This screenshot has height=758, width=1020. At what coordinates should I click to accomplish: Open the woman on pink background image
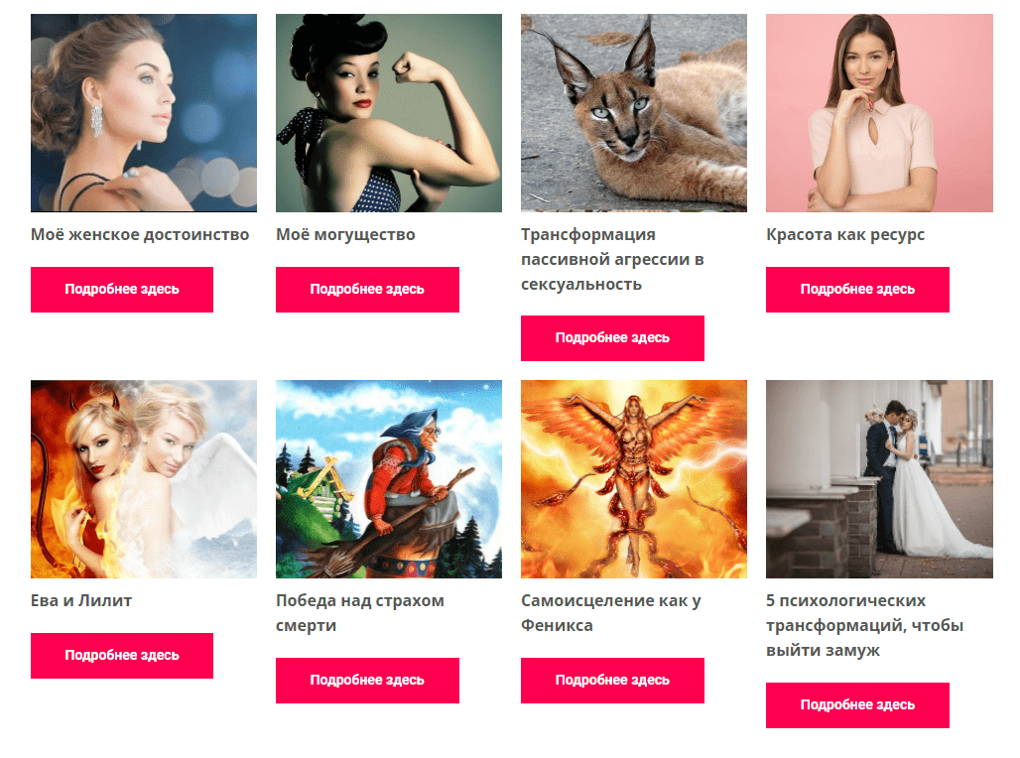879,113
